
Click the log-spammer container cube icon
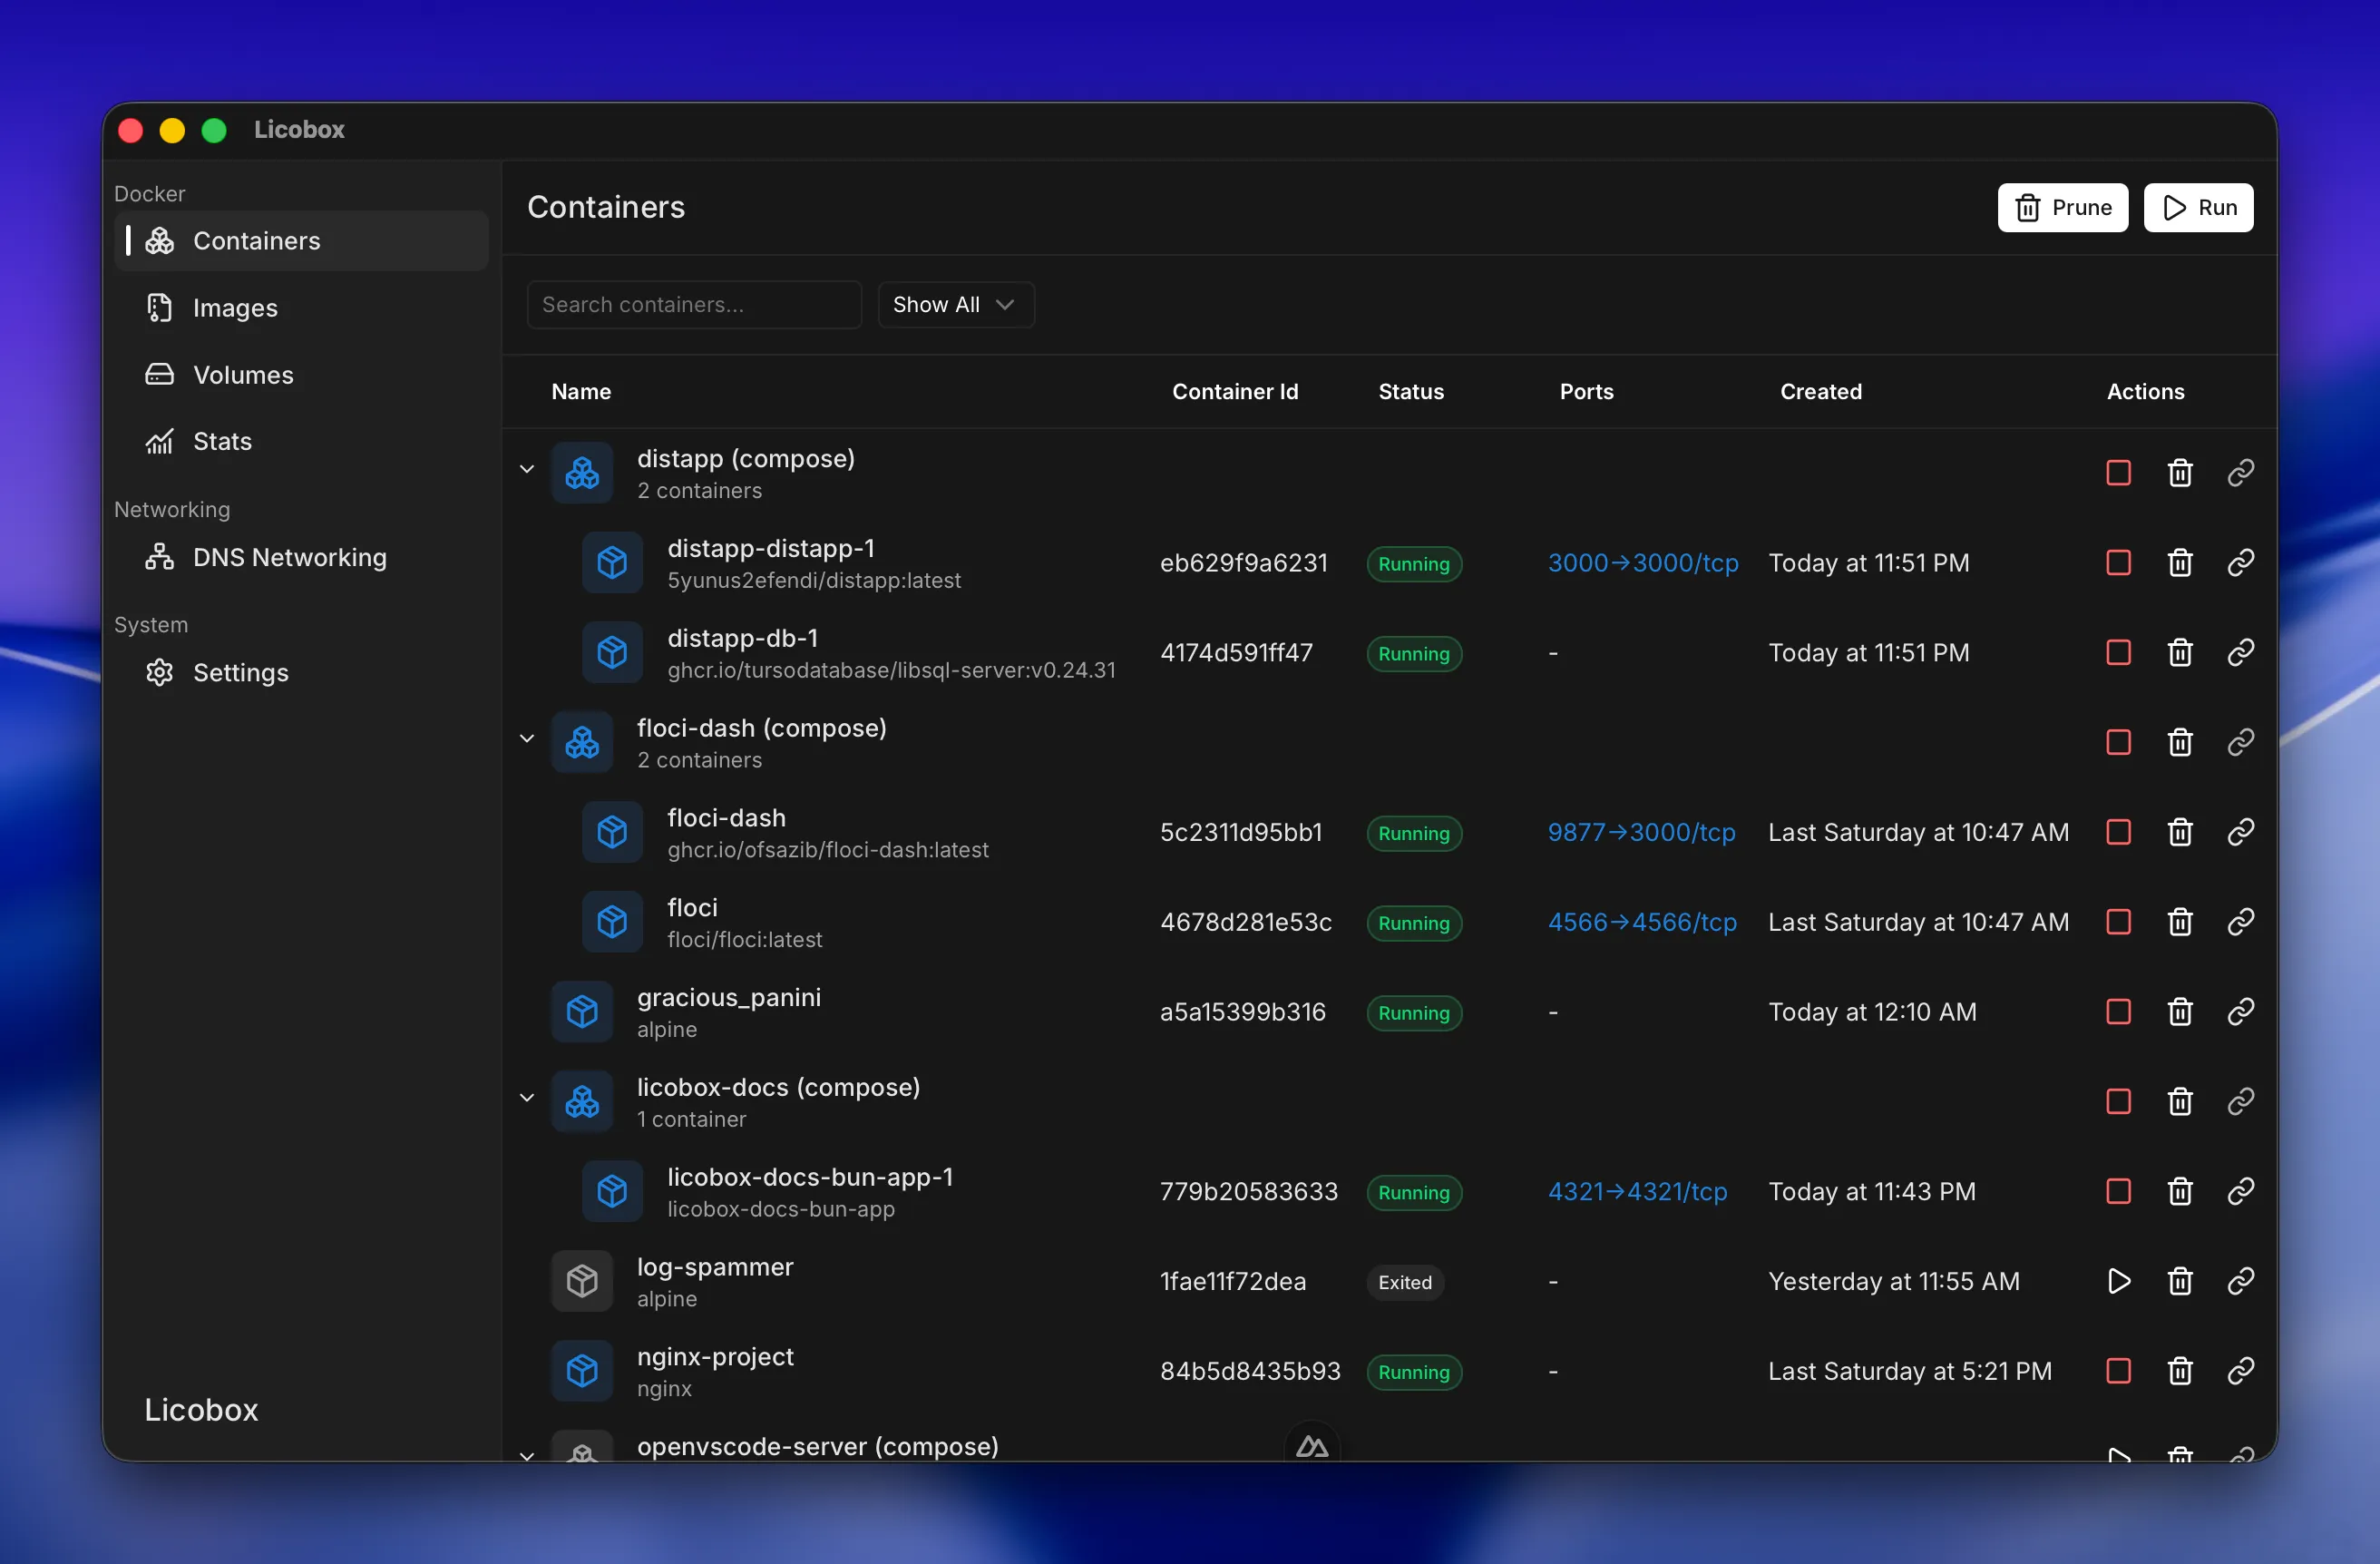(x=582, y=1281)
